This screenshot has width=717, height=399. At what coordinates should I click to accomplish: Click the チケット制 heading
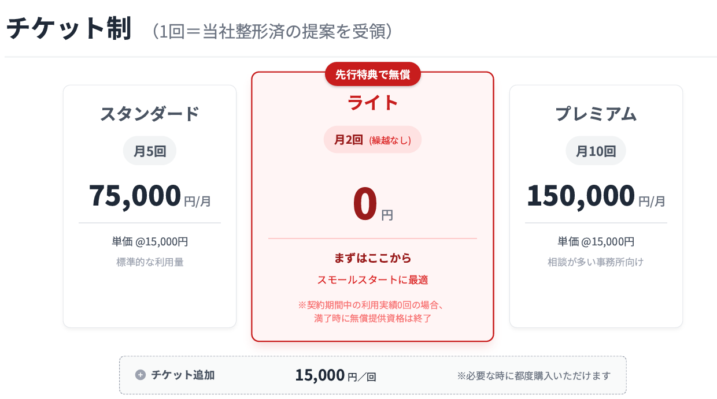click(x=69, y=29)
